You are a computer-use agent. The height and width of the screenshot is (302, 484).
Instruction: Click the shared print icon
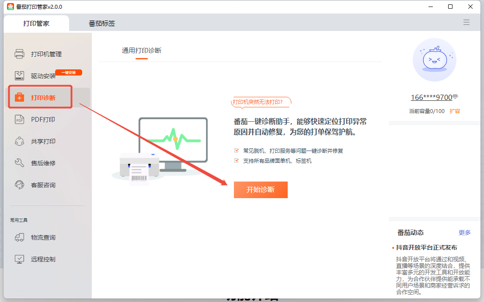pyautogui.click(x=19, y=141)
